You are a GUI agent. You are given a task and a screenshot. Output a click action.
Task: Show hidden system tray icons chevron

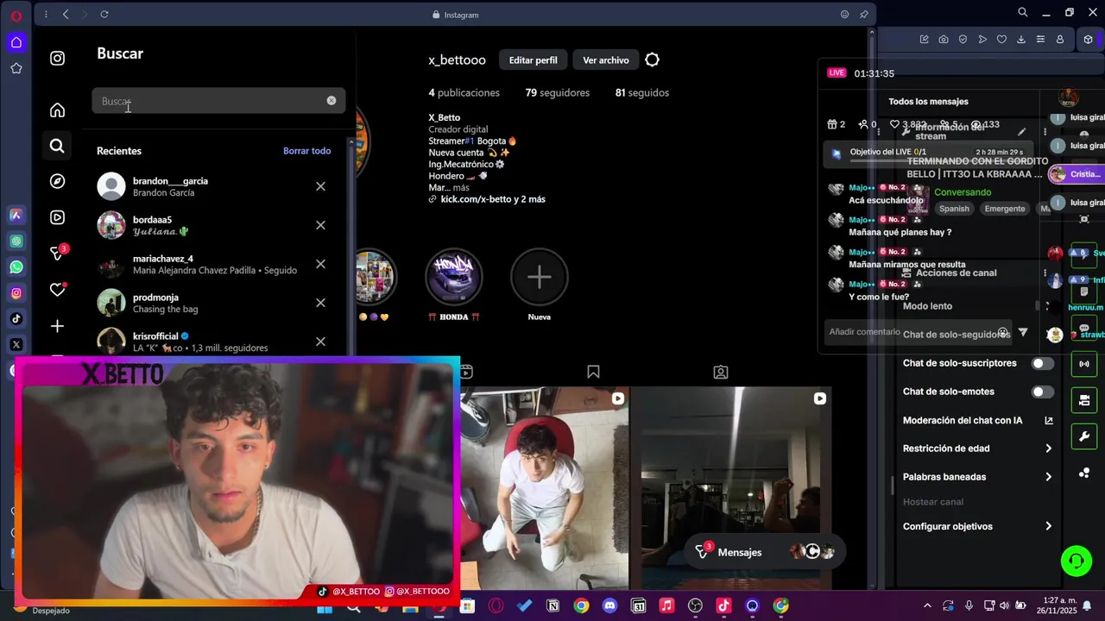point(927,605)
